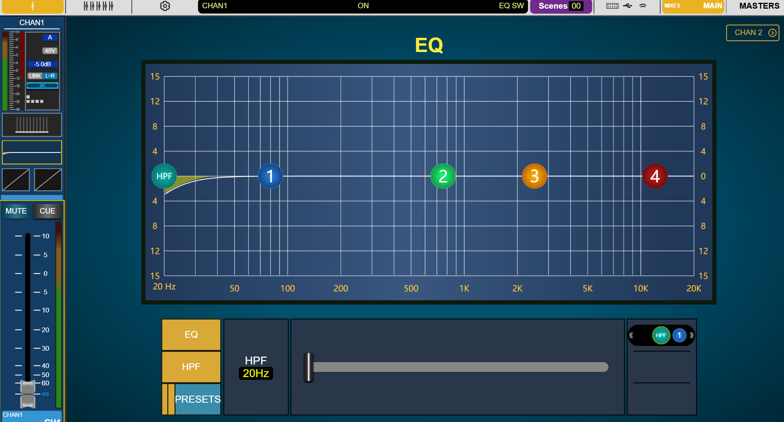Open the EQ curve thumbnail in sidebar
The image size is (784, 422).
(x=32, y=152)
